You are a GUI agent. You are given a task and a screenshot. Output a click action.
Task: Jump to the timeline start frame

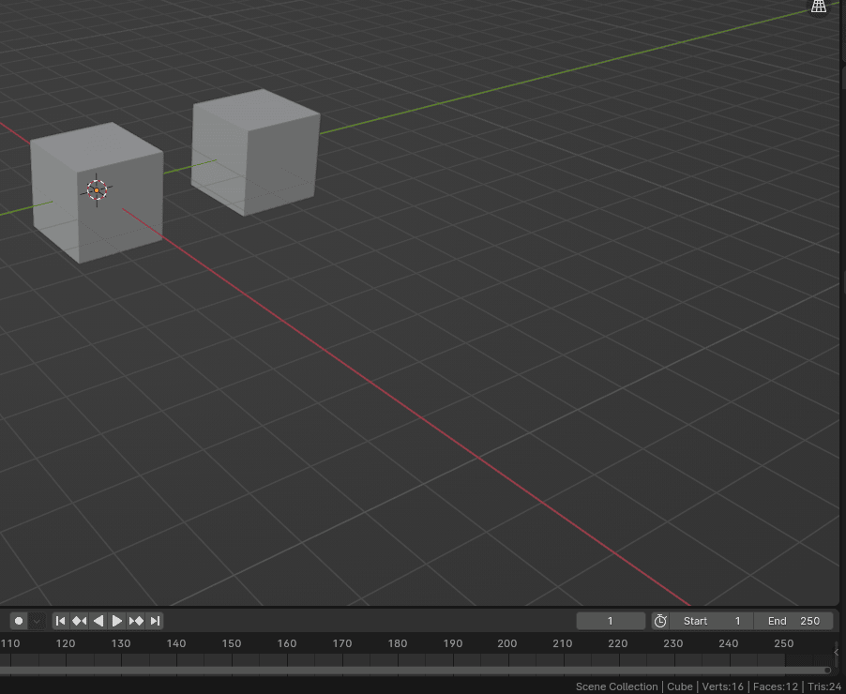60,621
